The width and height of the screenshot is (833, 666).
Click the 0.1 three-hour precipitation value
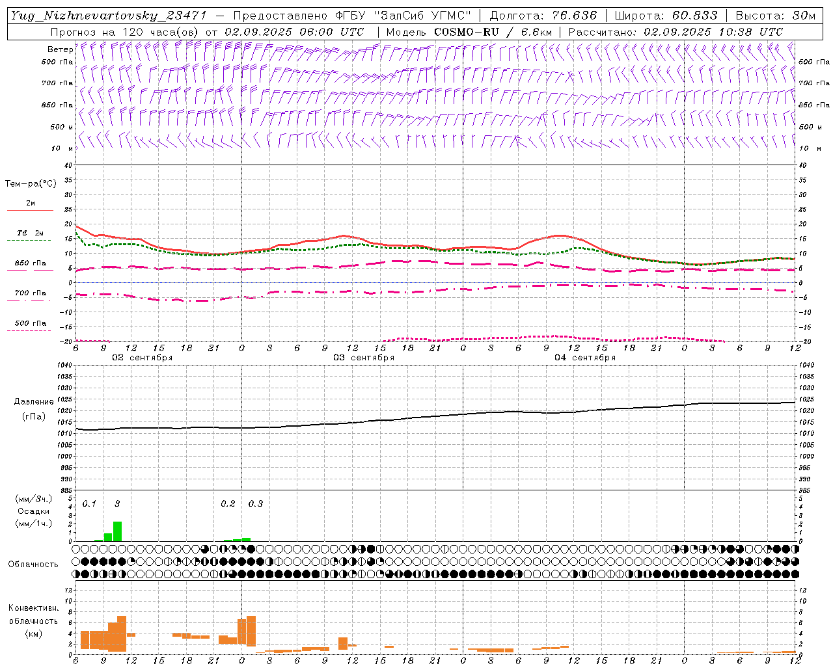click(x=89, y=503)
